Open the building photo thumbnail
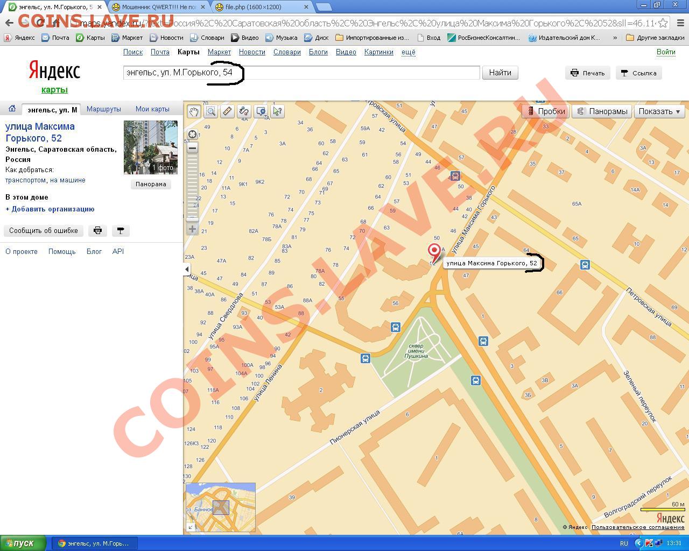Viewport: 689px width, 551px height. click(151, 147)
